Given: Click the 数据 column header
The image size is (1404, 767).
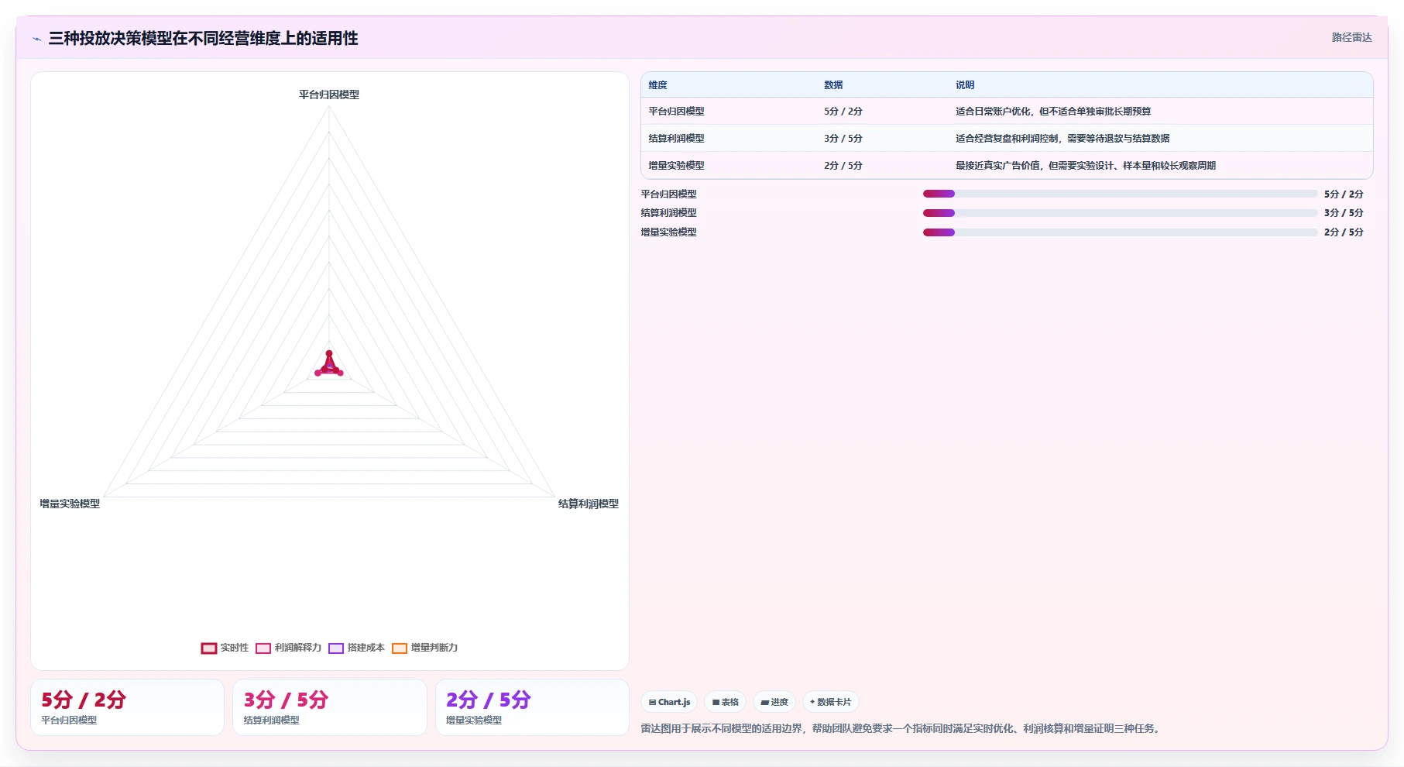Looking at the screenshot, I should click(833, 85).
